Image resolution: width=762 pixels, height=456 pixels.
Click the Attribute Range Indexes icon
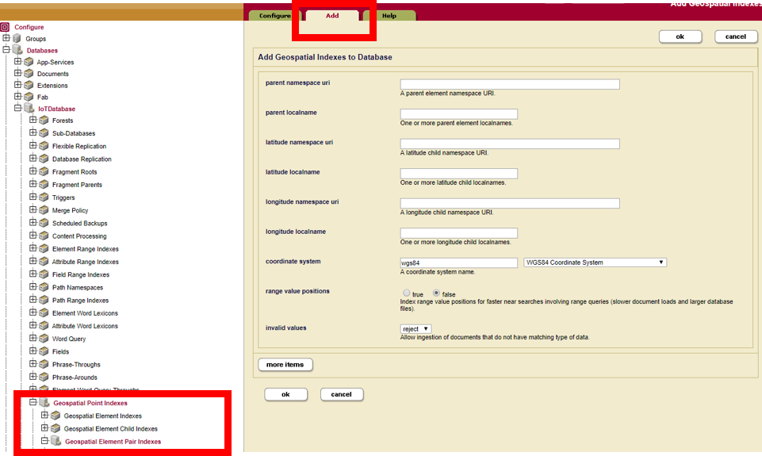pos(44,262)
